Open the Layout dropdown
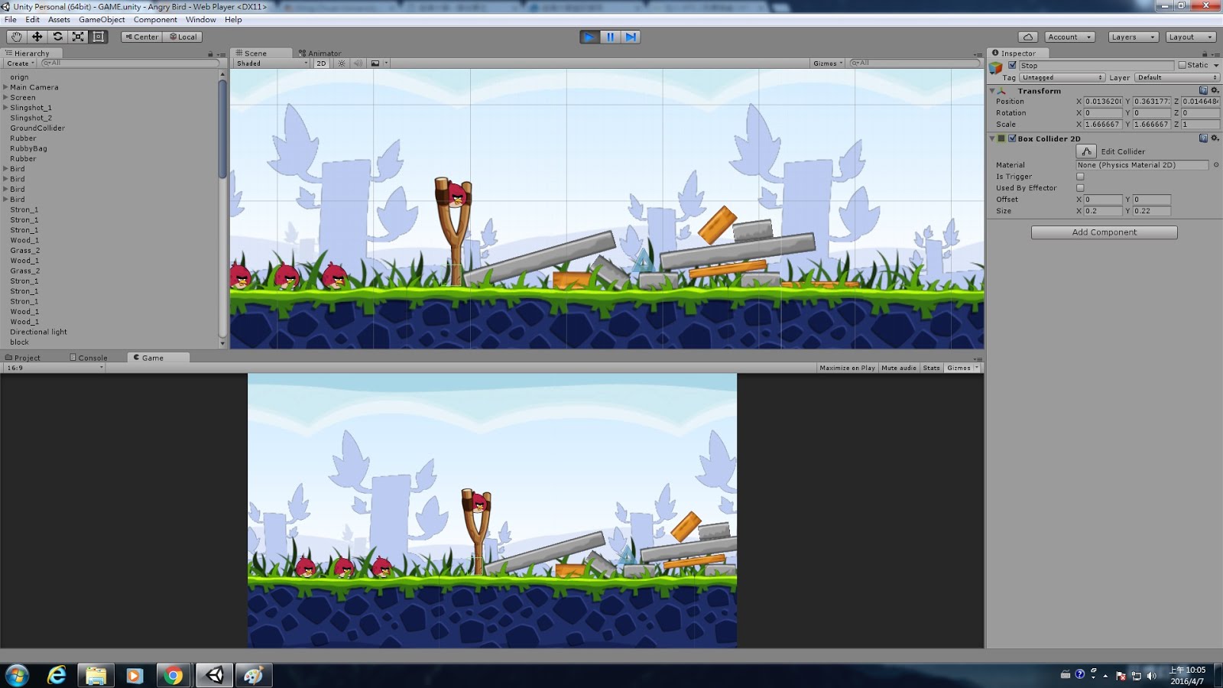 point(1190,37)
